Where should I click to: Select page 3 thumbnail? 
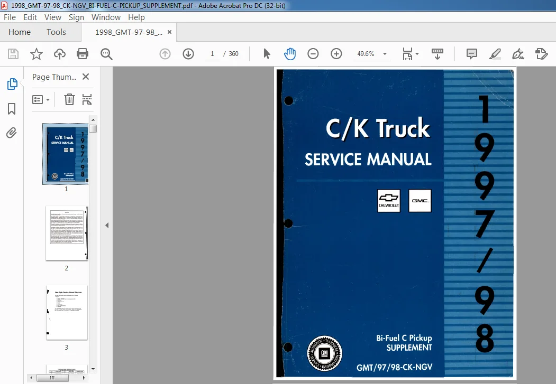(x=67, y=313)
